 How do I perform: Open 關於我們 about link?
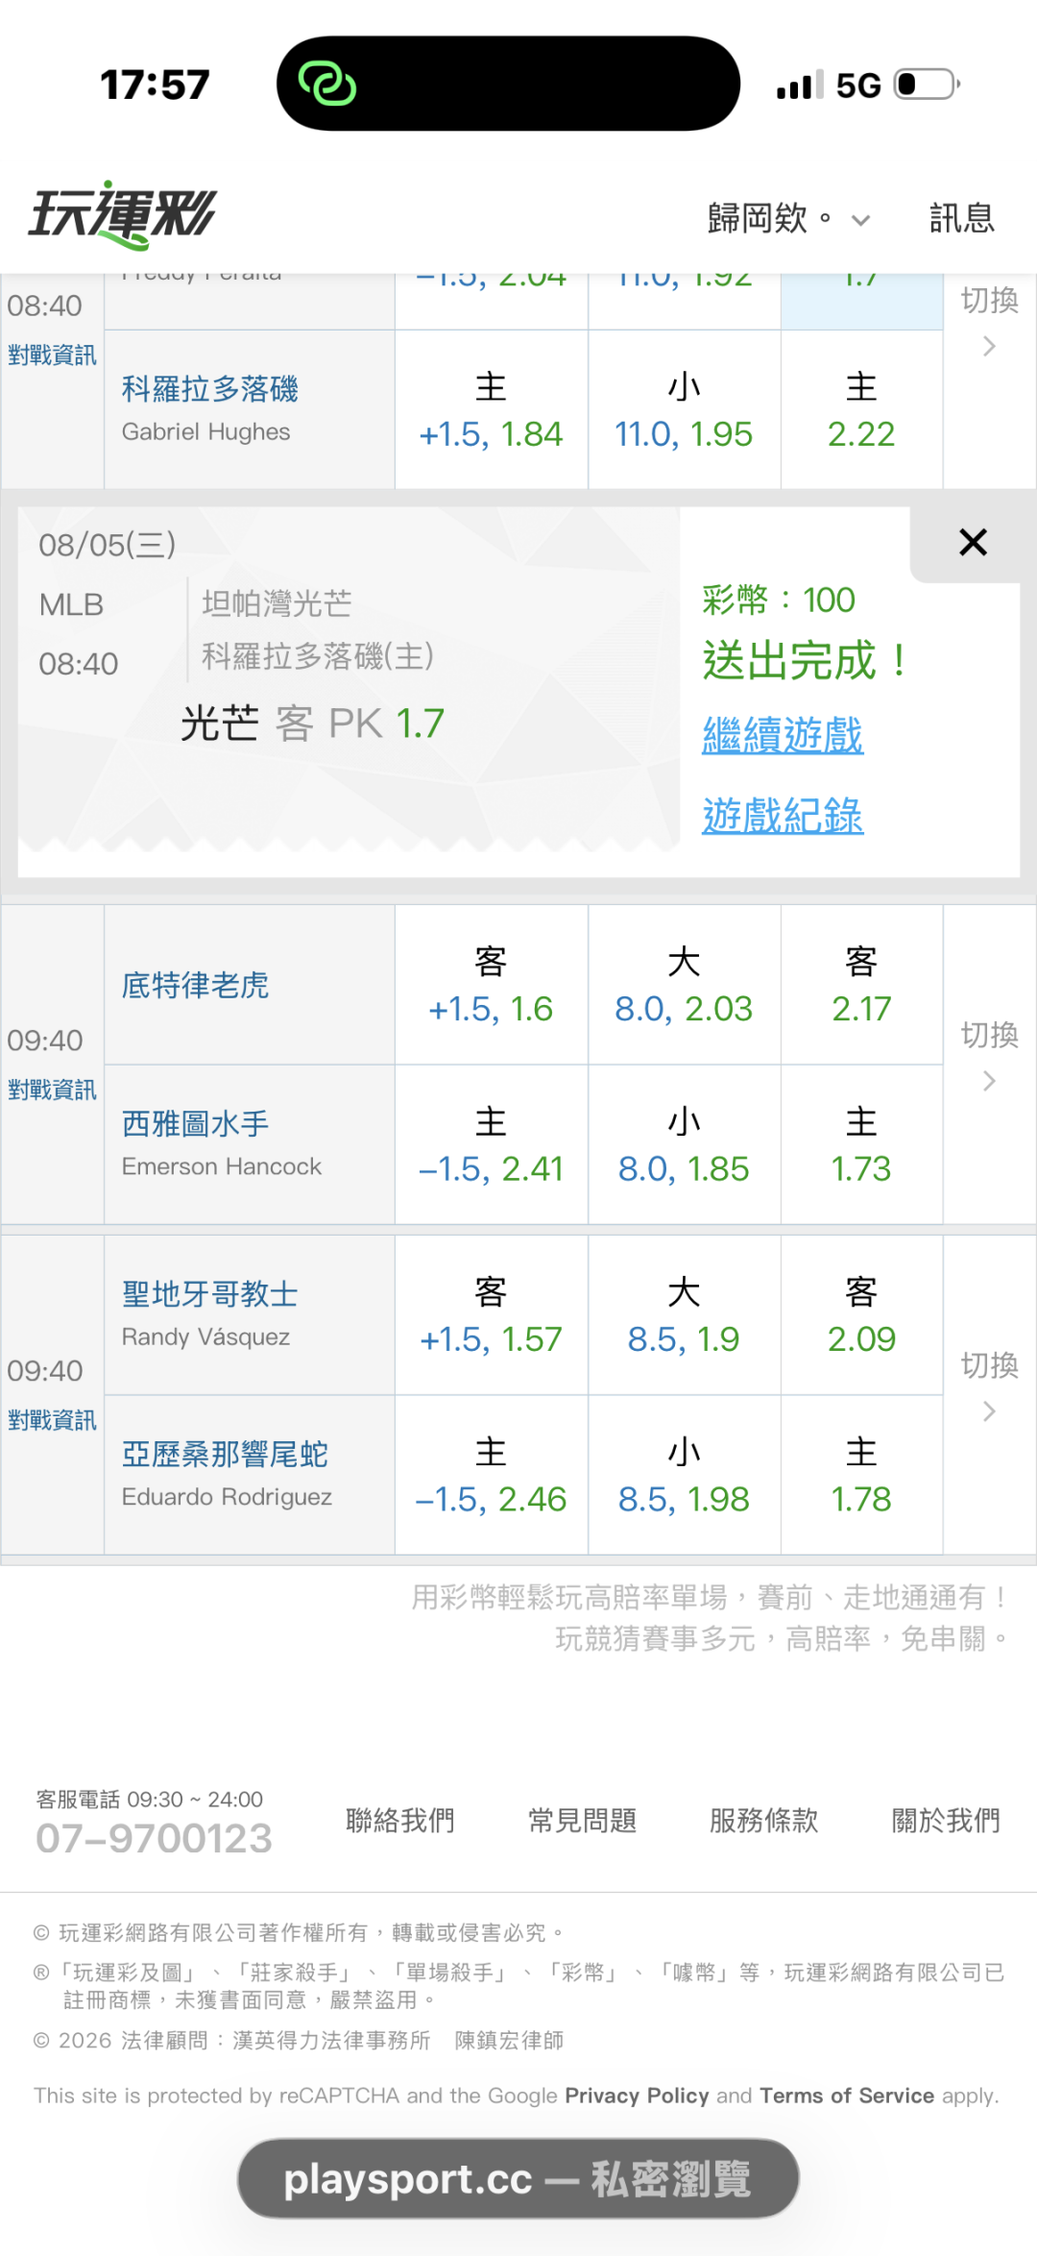coord(947,1820)
